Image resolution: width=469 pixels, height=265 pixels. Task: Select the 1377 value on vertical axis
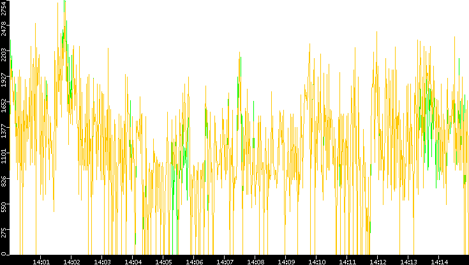pyautogui.click(x=4, y=131)
